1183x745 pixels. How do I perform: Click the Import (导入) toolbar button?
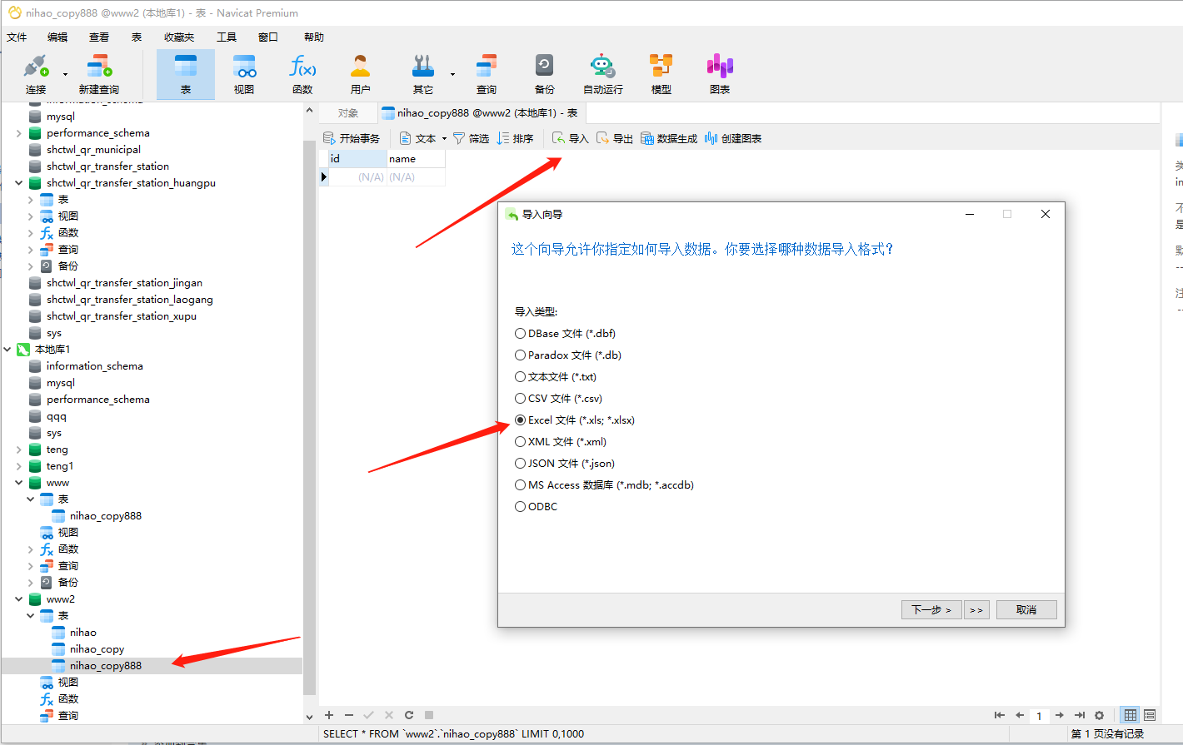coord(571,138)
